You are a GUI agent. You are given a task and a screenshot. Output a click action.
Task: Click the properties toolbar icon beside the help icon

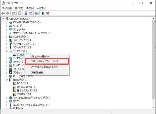[20, 13]
